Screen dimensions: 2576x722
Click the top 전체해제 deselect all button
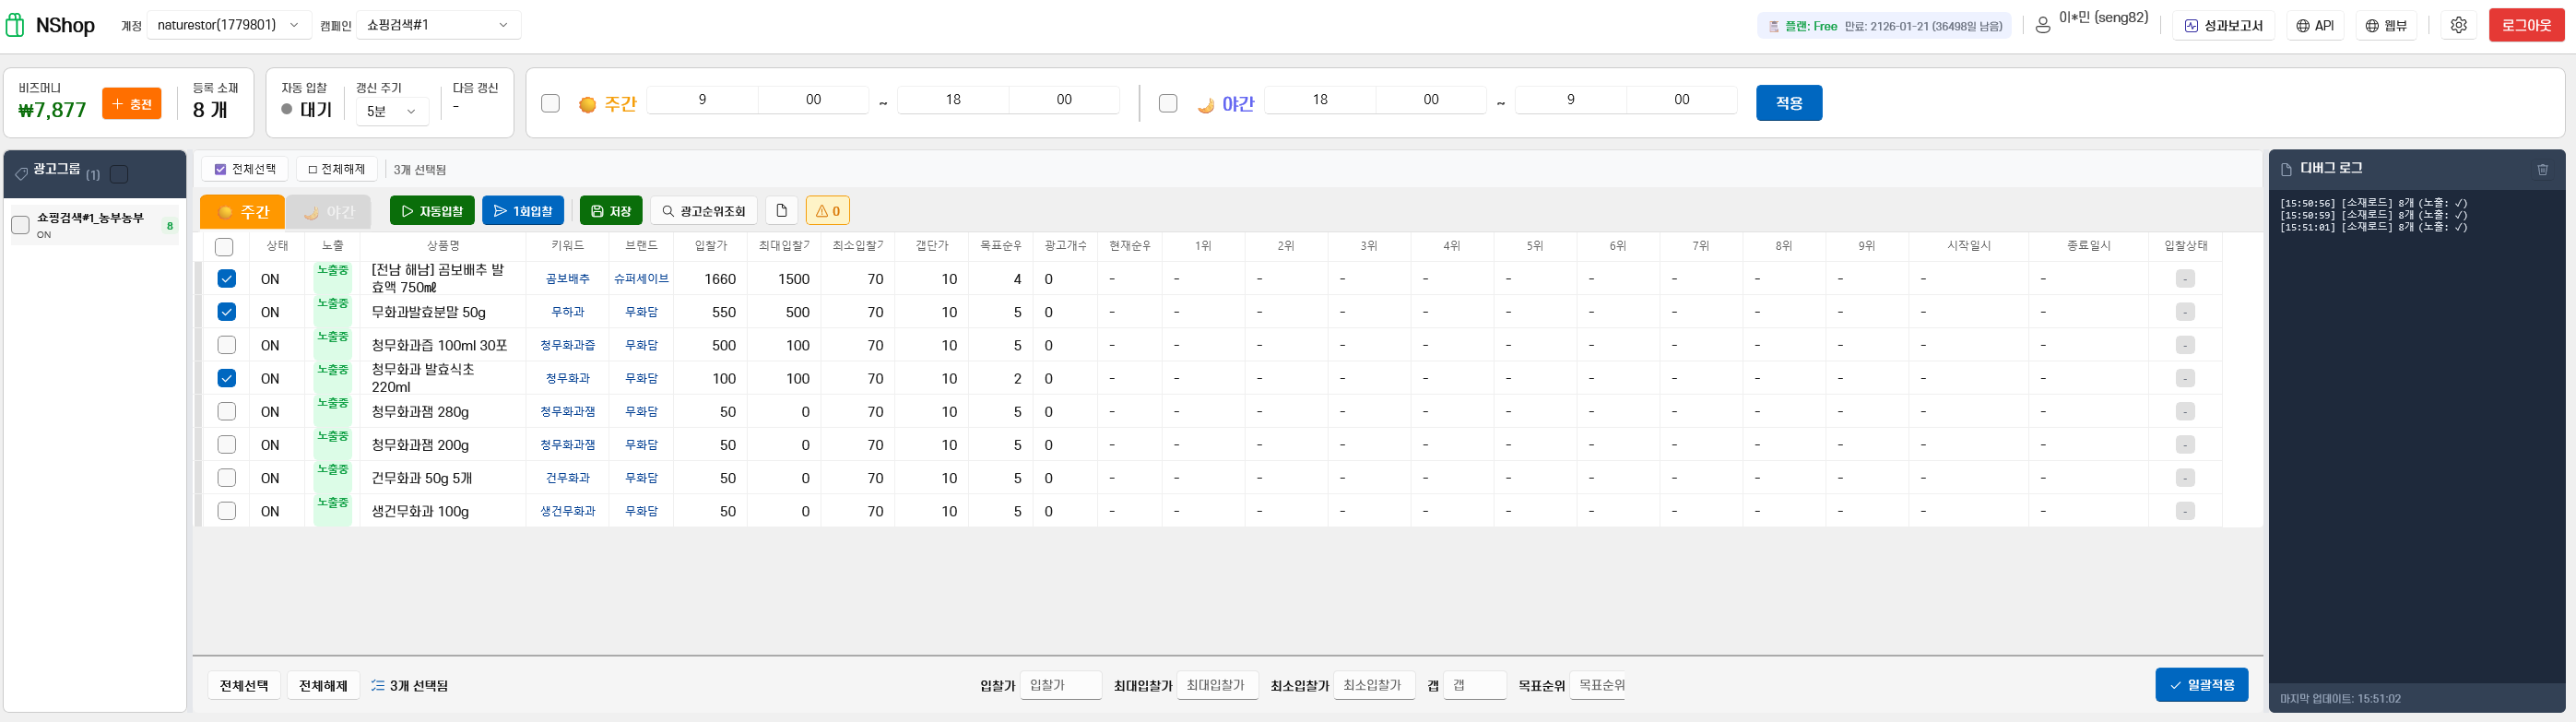(x=336, y=169)
